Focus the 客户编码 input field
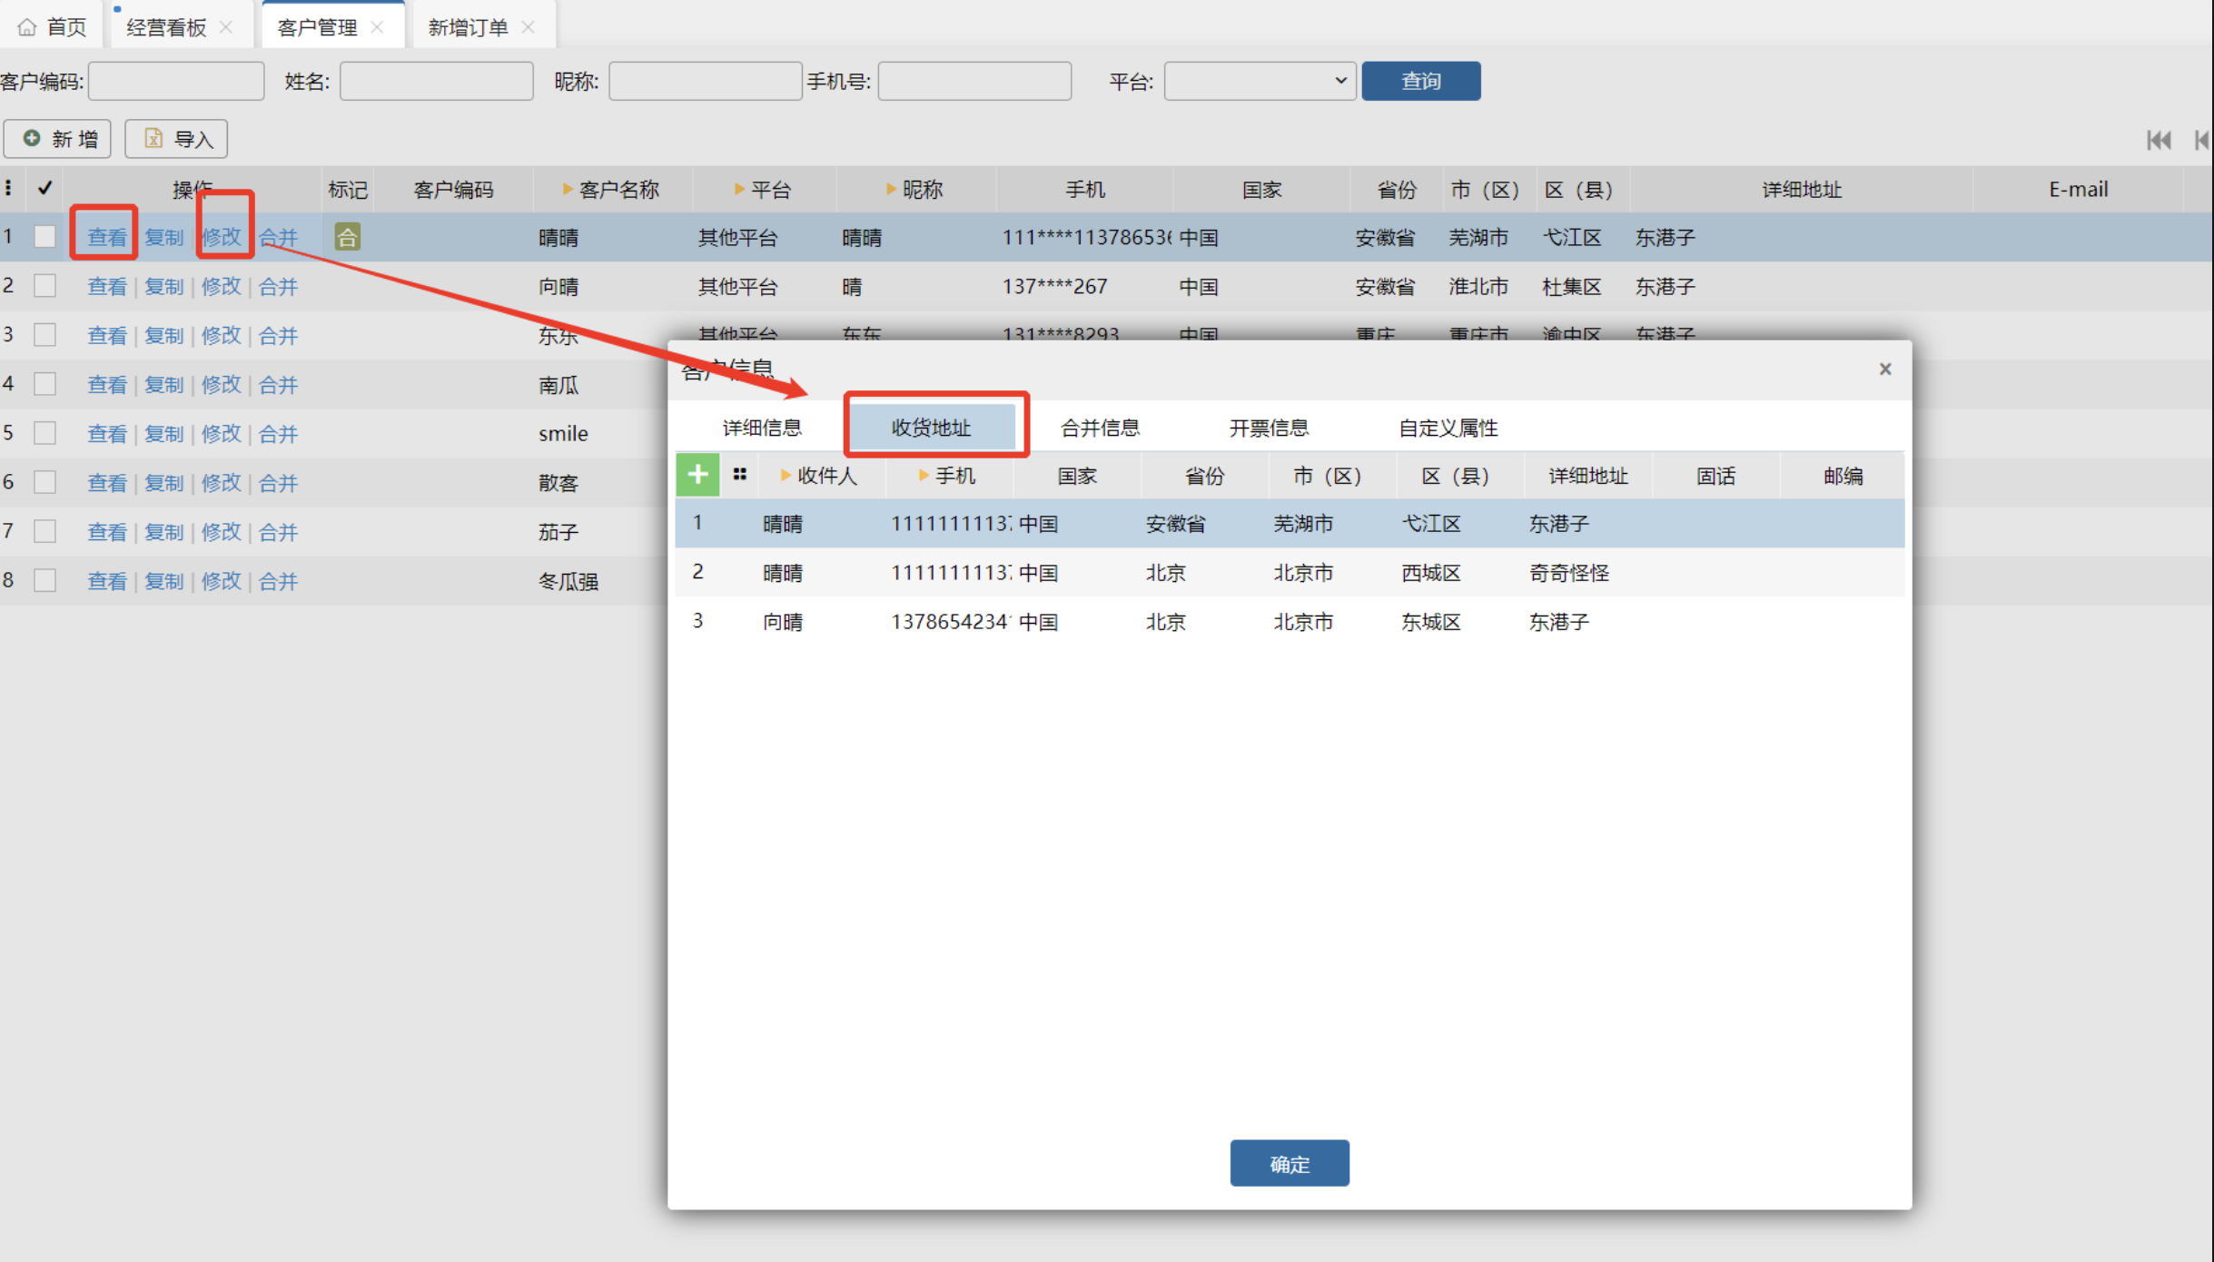Image resolution: width=2214 pixels, height=1262 pixels. click(176, 81)
